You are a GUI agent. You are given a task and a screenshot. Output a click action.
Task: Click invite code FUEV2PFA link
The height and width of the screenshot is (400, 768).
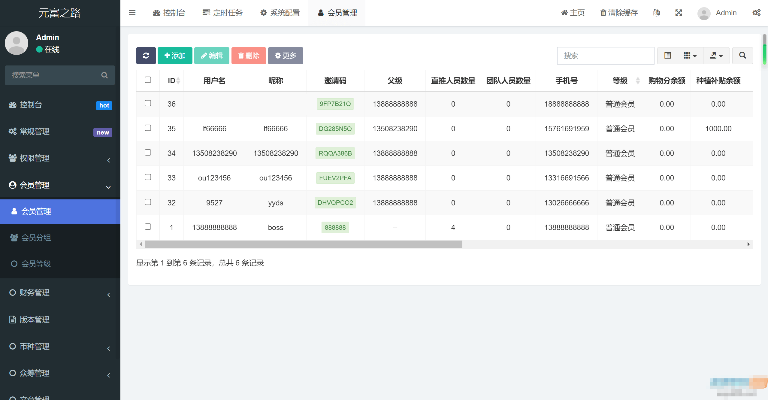tap(335, 178)
